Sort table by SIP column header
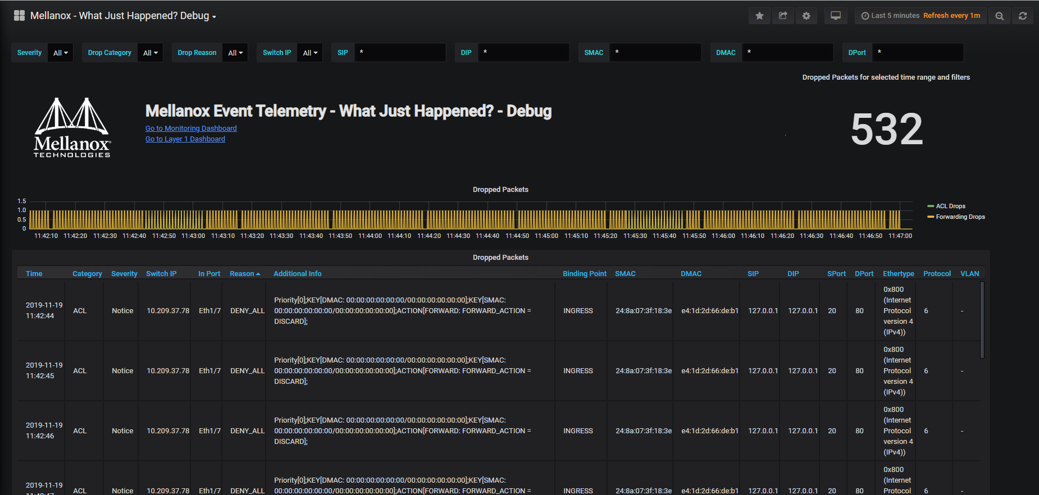Image resolution: width=1039 pixels, height=495 pixels. pyautogui.click(x=753, y=274)
